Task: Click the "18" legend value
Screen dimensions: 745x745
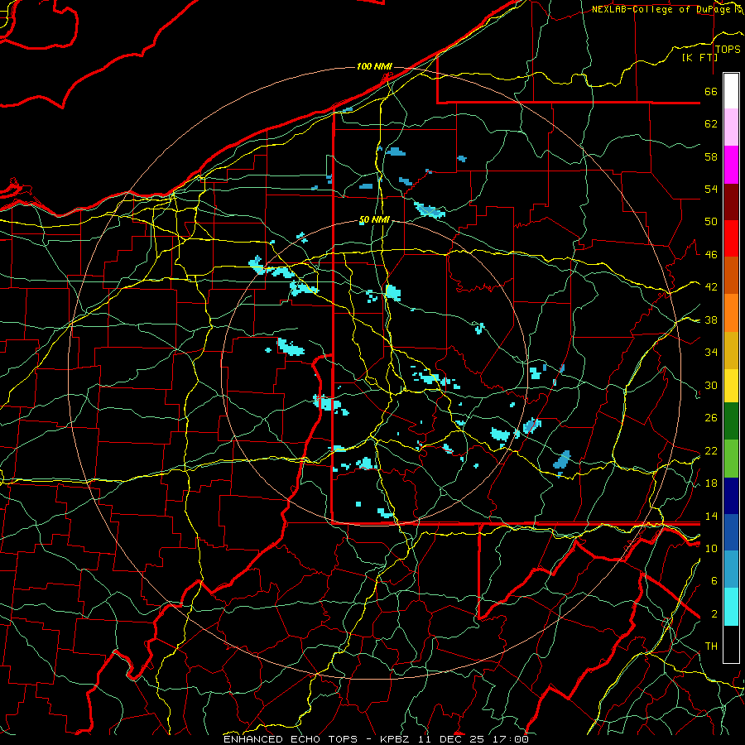Action: coord(711,483)
